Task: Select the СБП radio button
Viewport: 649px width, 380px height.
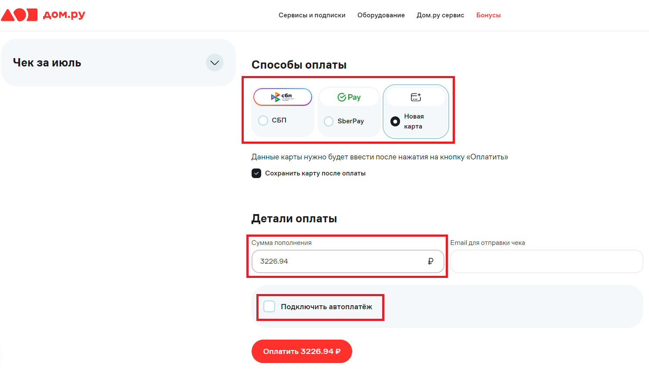Action: [263, 120]
